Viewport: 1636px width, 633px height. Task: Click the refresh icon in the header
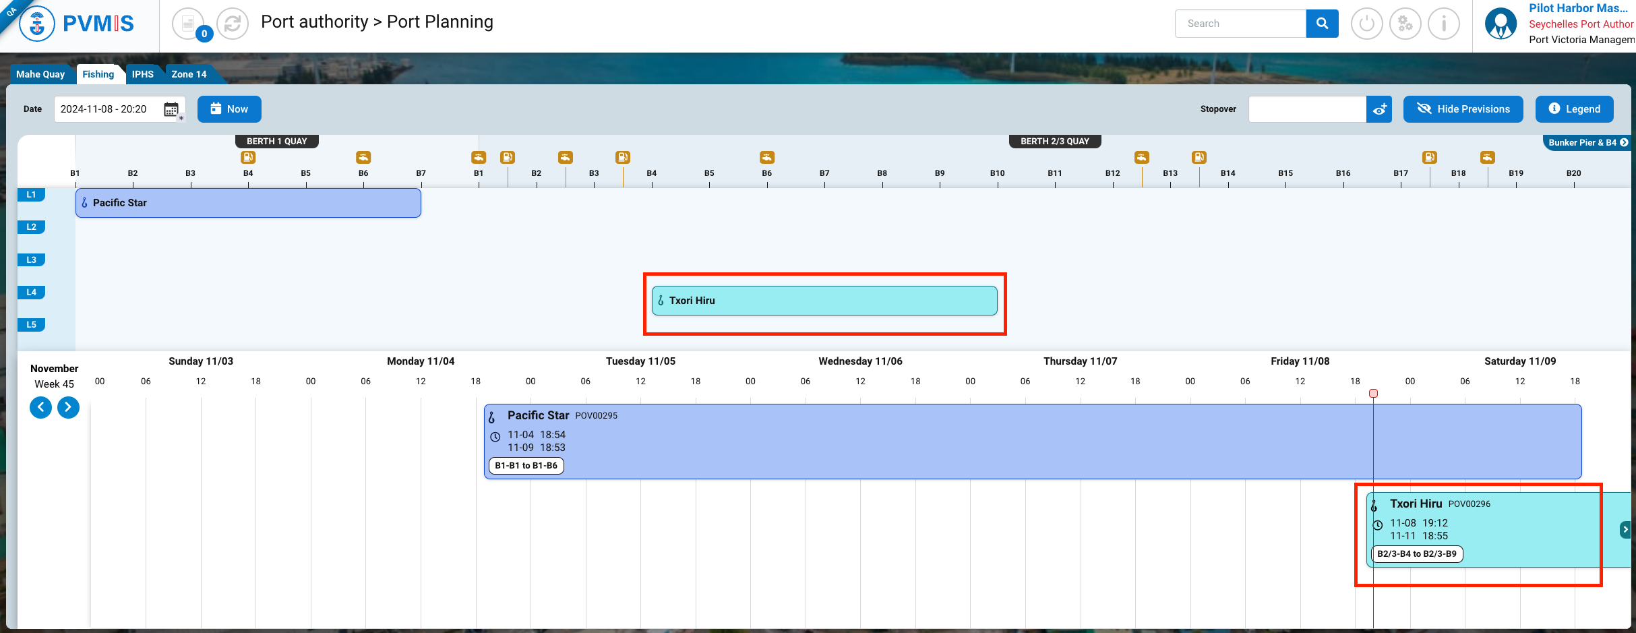[x=233, y=24]
